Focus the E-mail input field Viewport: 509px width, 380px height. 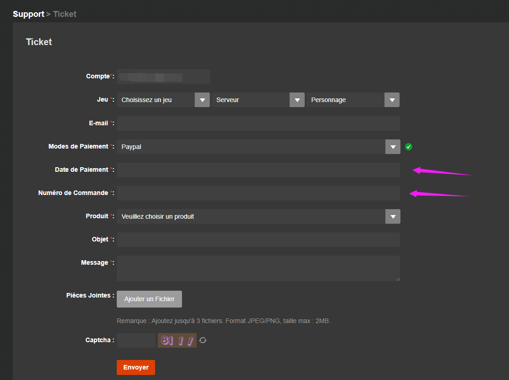click(x=258, y=123)
